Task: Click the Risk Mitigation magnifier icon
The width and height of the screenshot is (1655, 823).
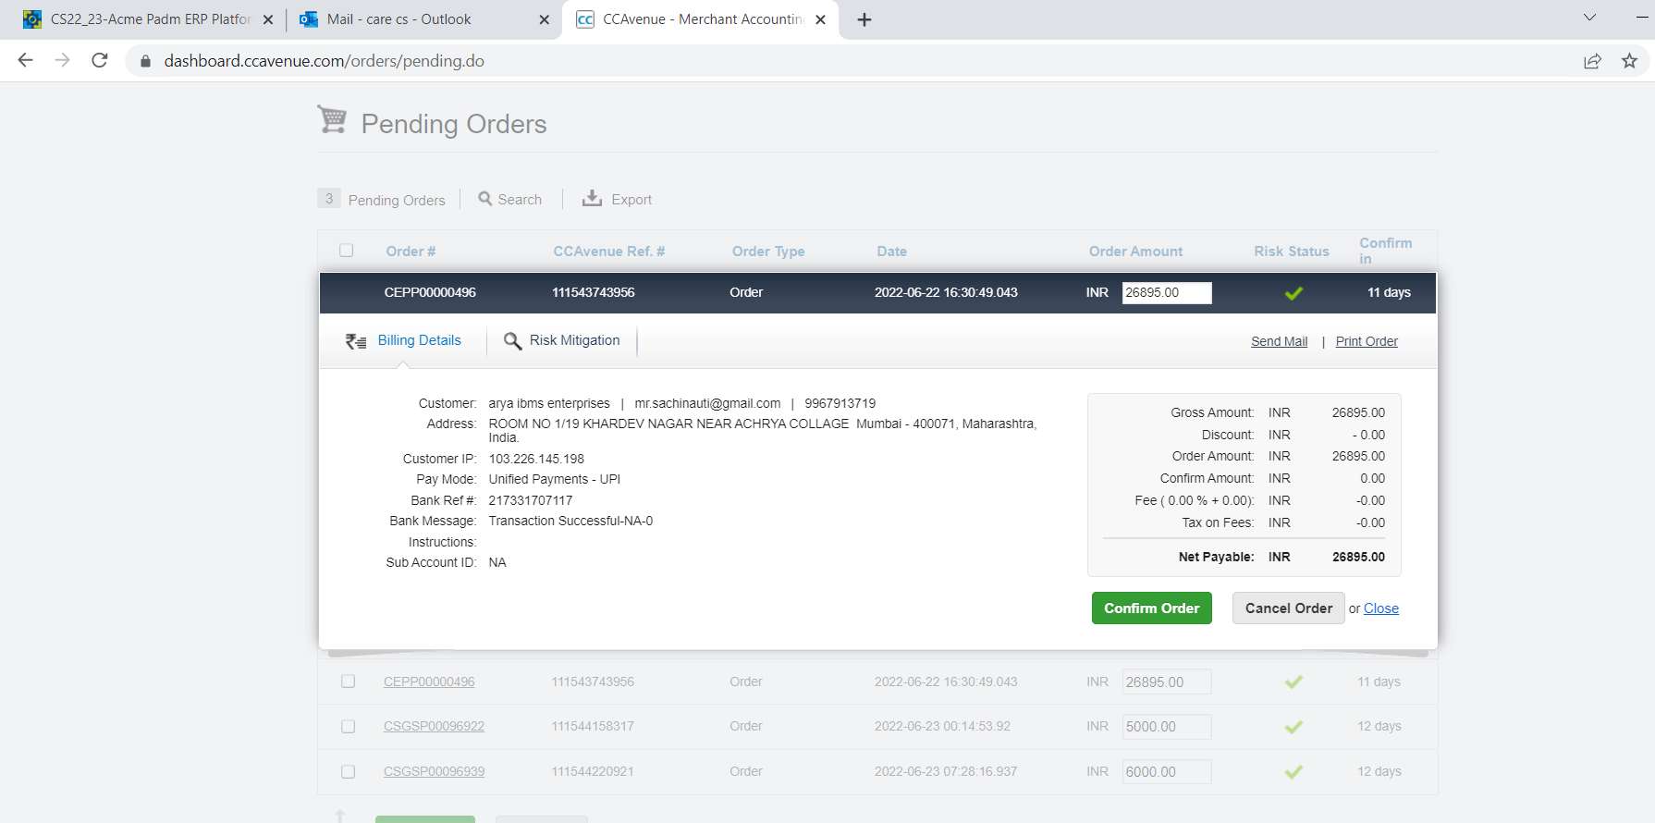Action: 512,341
